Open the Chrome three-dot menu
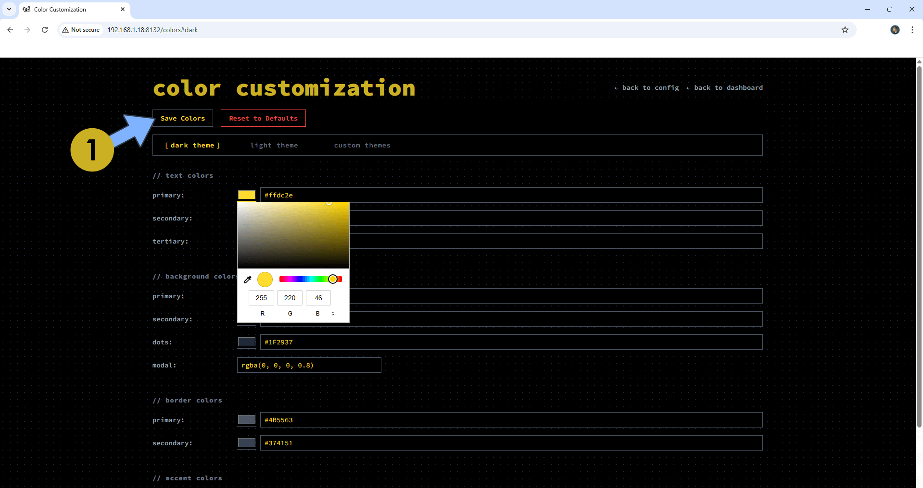The width and height of the screenshot is (923, 488). tap(912, 30)
